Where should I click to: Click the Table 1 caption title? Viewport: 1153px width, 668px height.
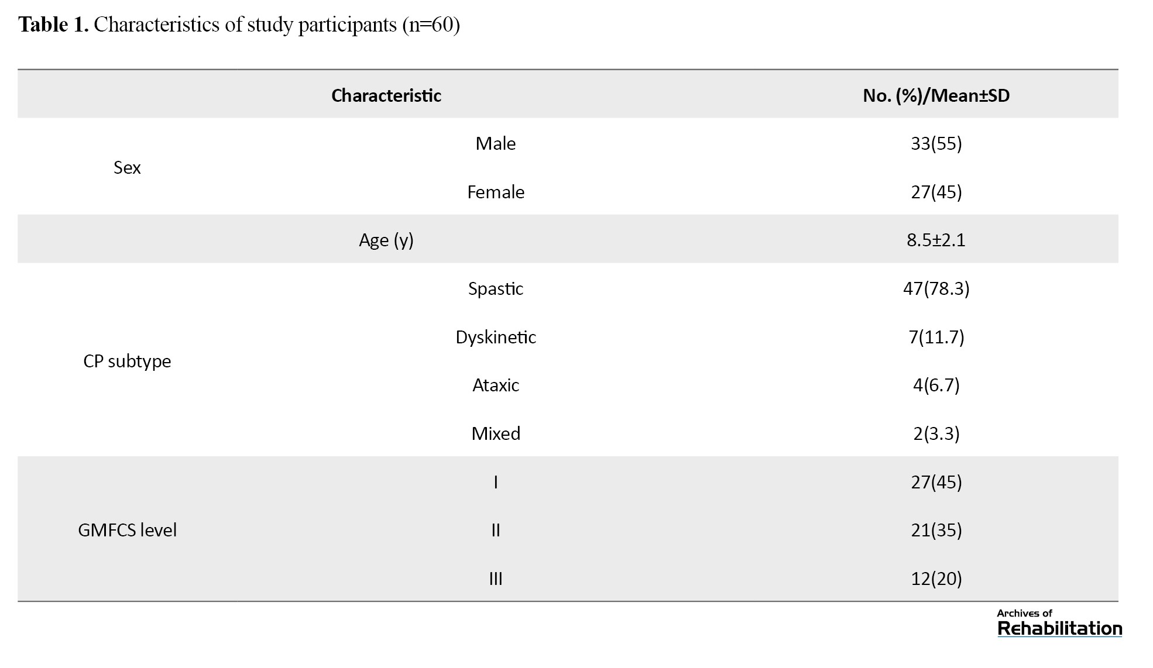tap(239, 25)
